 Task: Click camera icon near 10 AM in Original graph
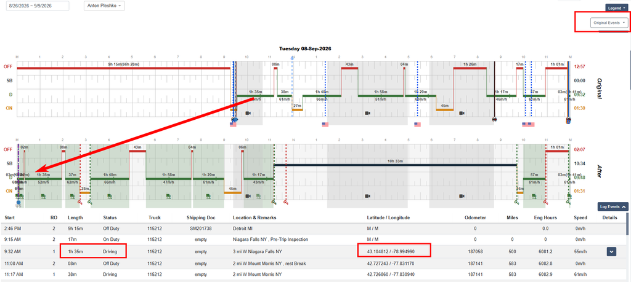248,113
